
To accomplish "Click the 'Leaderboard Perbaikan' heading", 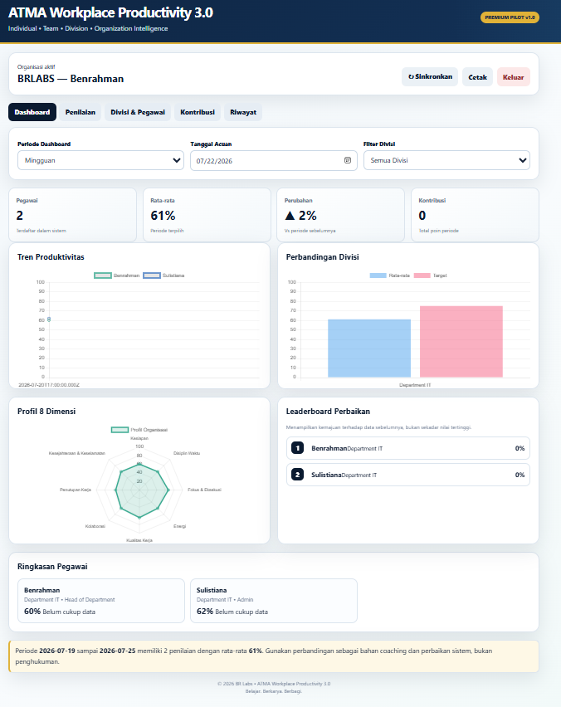I will [x=328, y=412].
